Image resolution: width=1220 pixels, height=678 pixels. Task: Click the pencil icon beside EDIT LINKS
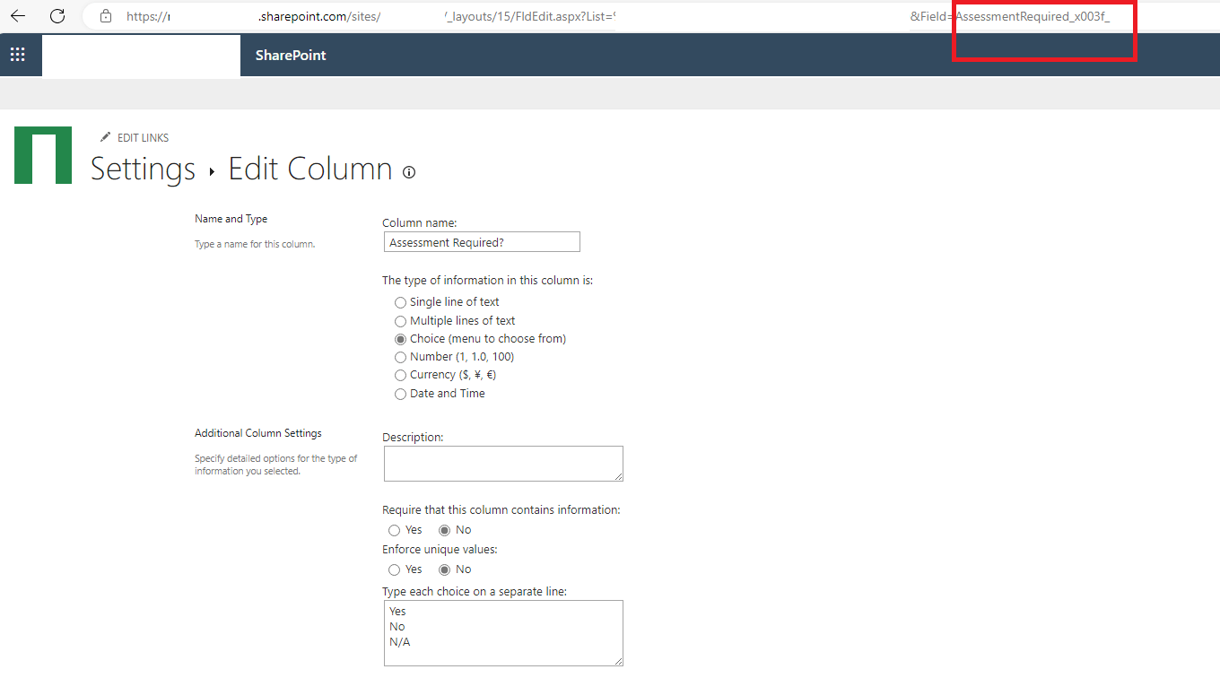tap(106, 137)
